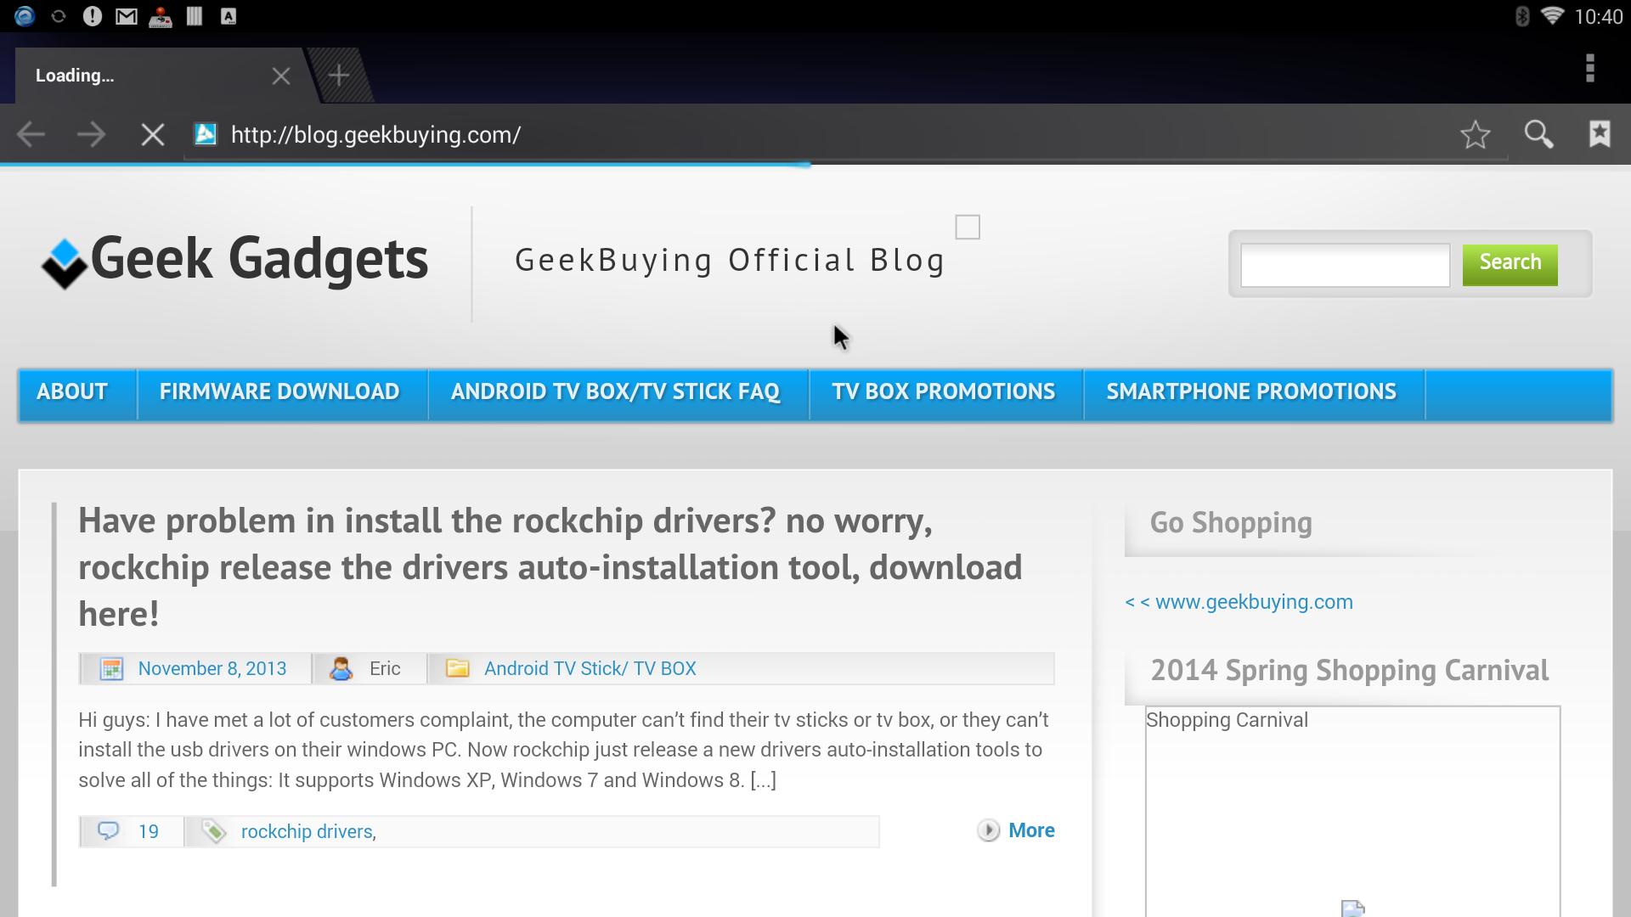Click the Shopping Carnival banner image
Screen dimensions: 1631x917
tap(1352, 811)
